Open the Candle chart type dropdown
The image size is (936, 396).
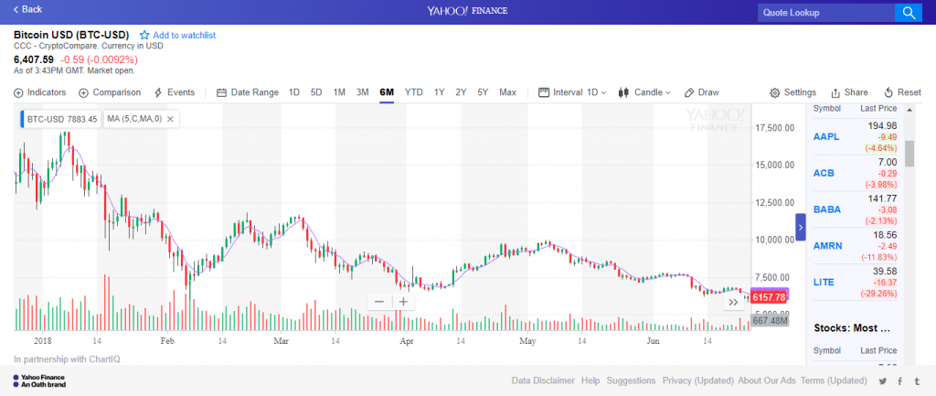click(645, 92)
